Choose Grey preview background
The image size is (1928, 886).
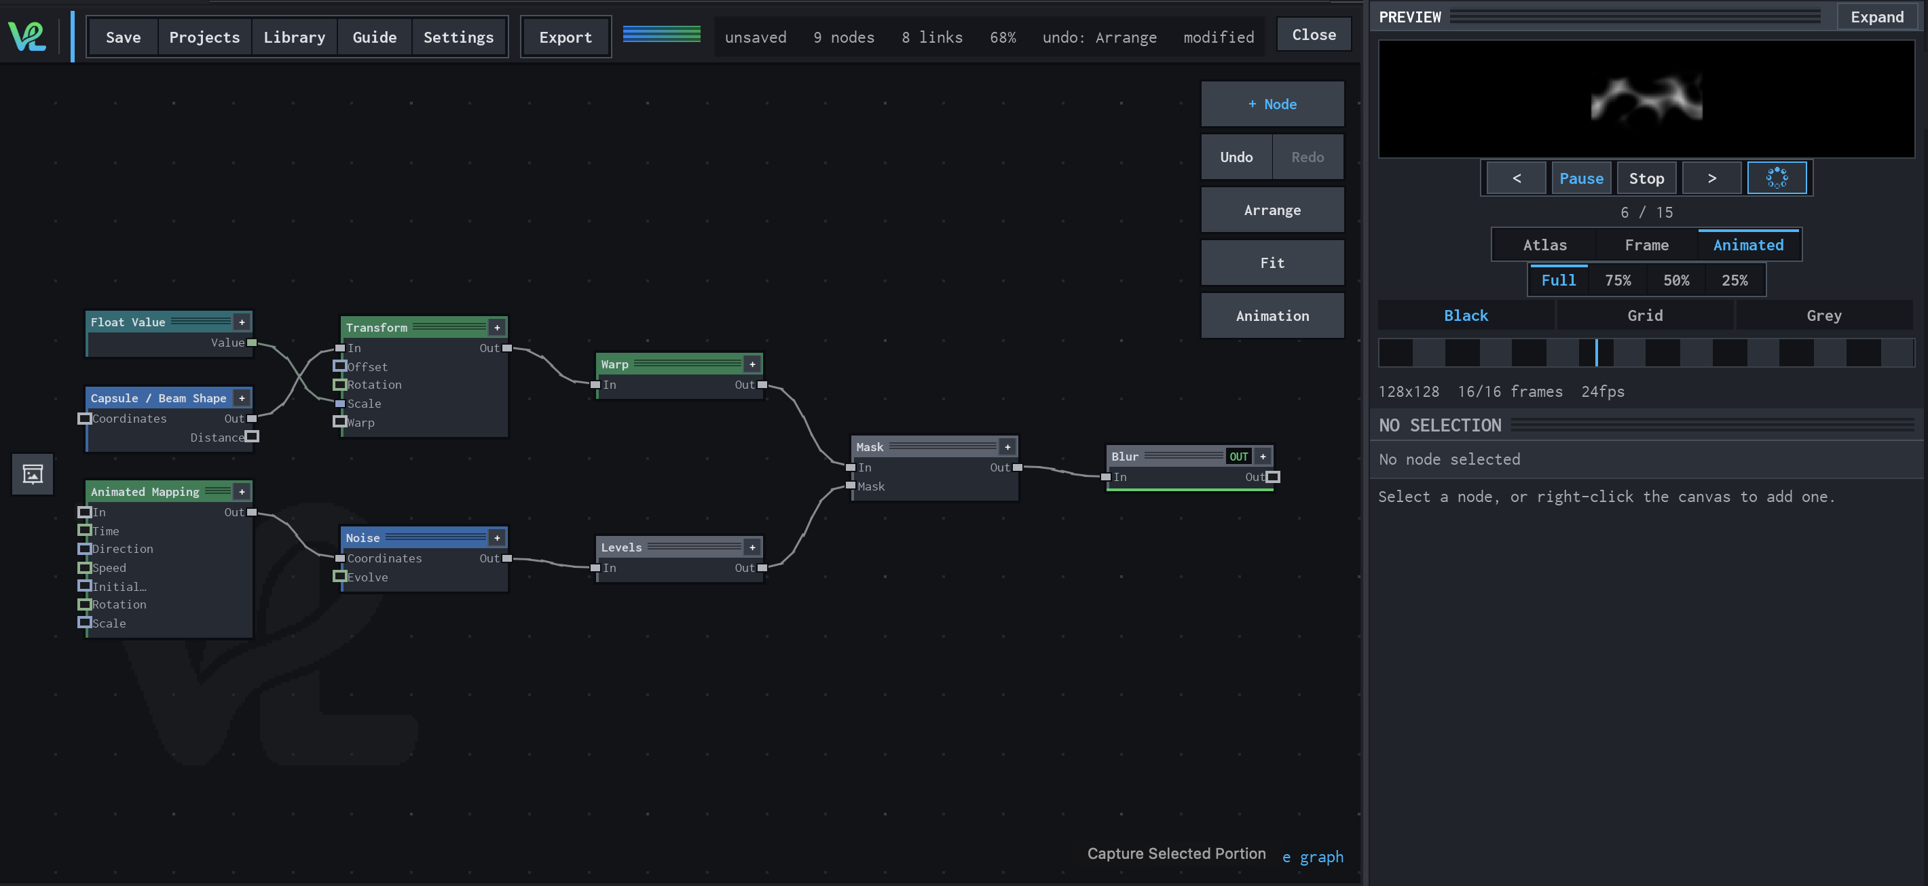click(x=1824, y=315)
